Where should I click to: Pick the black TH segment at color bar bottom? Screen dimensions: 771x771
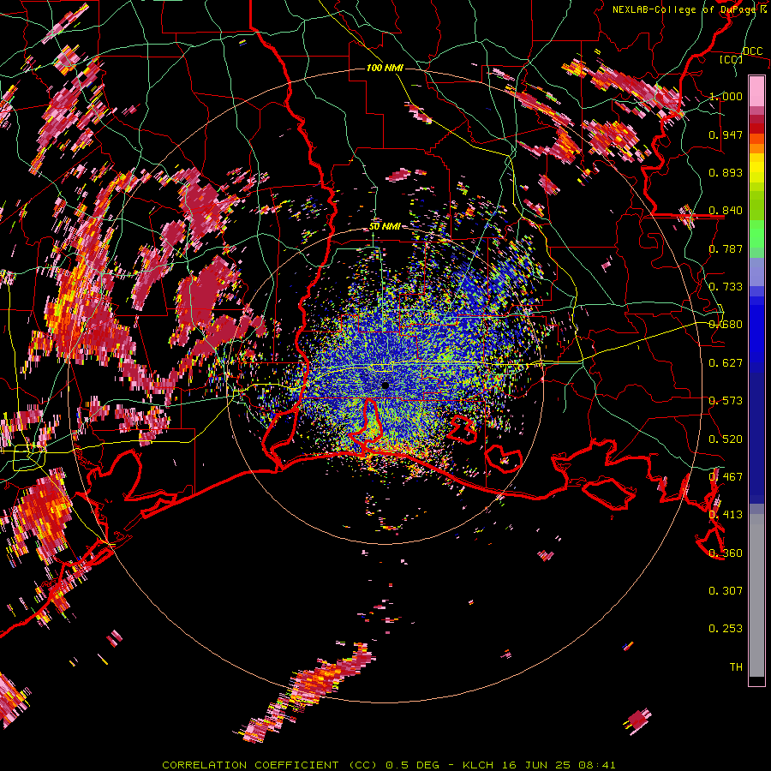(x=756, y=680)
